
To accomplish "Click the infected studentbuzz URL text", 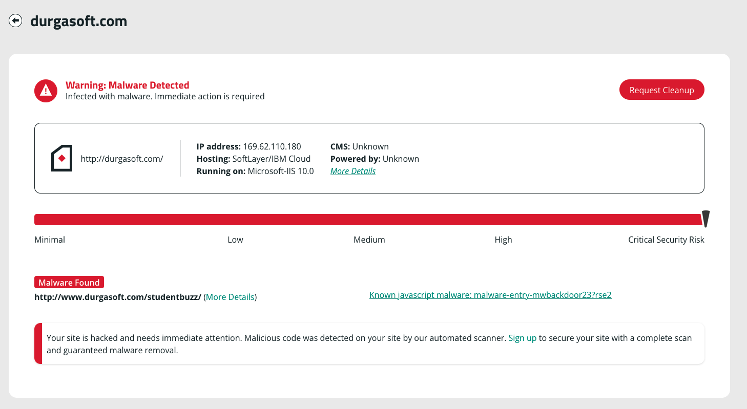I will 118,297.
